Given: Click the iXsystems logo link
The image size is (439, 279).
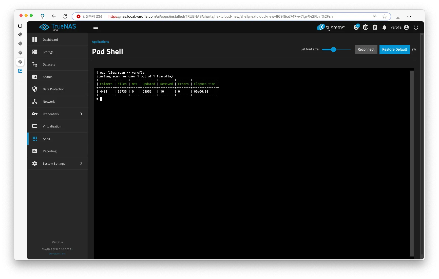Looking at the screenshot, I should click(x=331, y=27).
